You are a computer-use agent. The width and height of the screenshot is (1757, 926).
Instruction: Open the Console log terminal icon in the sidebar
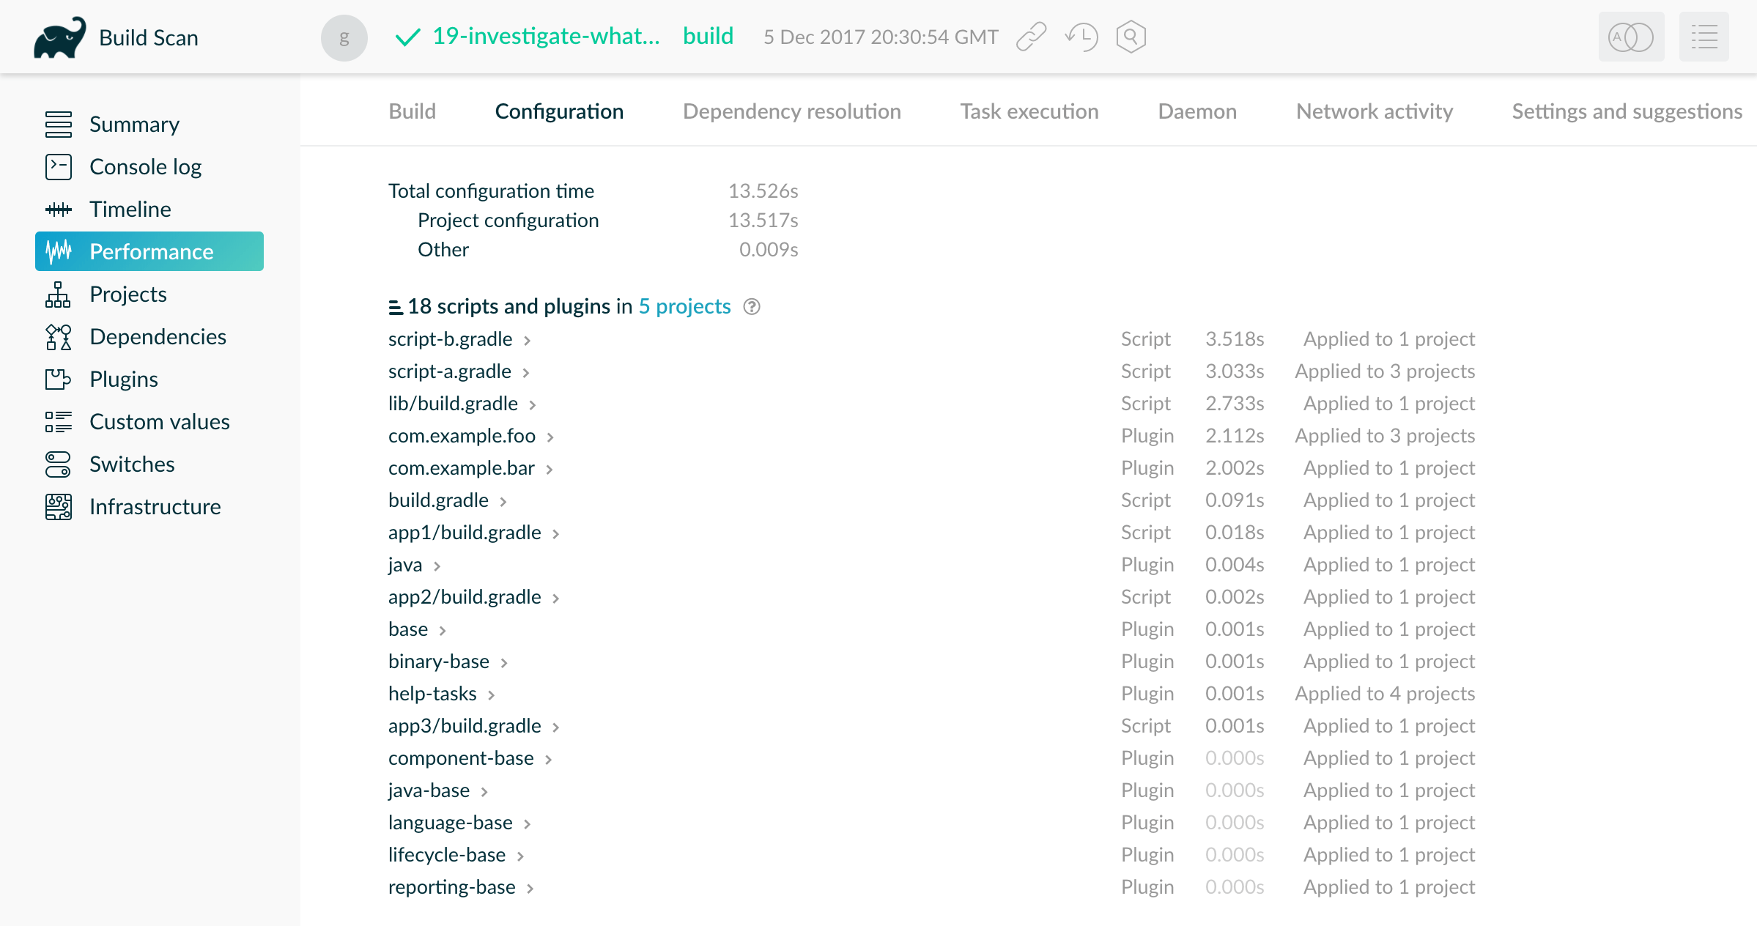point(59,166)
